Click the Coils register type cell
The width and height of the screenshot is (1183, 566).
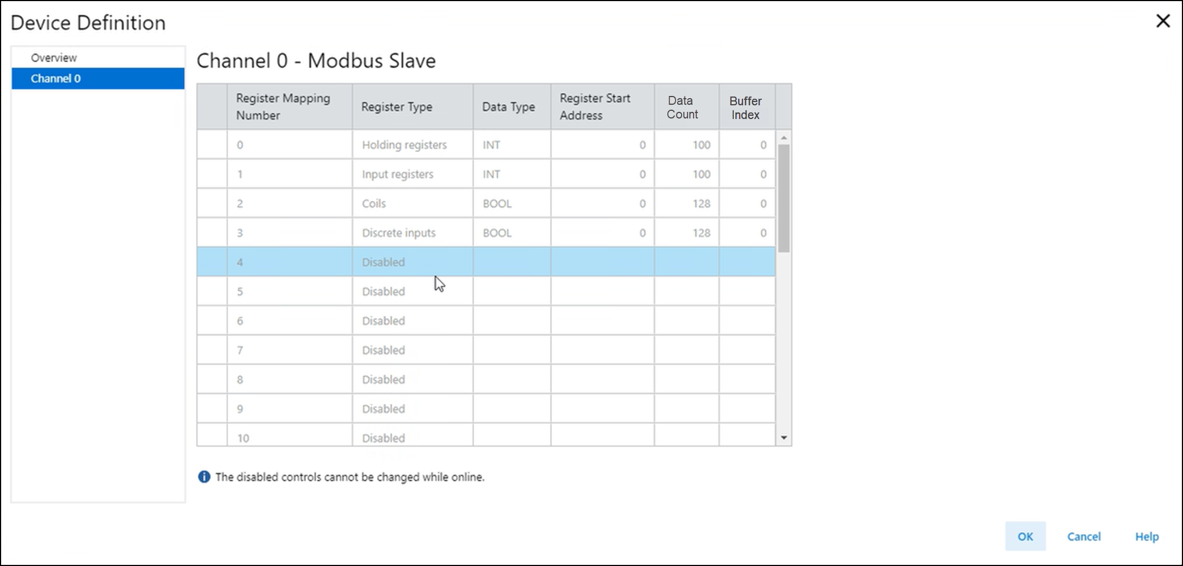pos(412,203)
